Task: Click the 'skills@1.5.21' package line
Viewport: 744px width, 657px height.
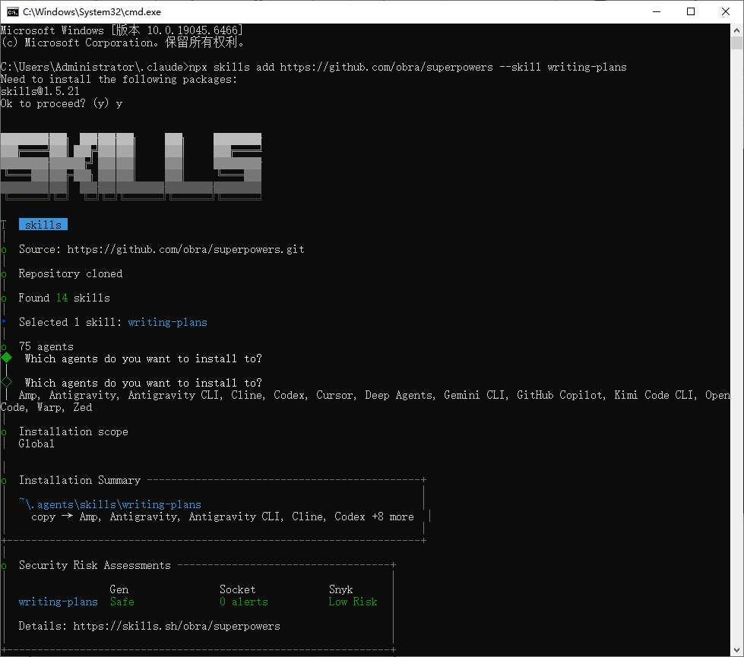Action: [x=40, y=91]
